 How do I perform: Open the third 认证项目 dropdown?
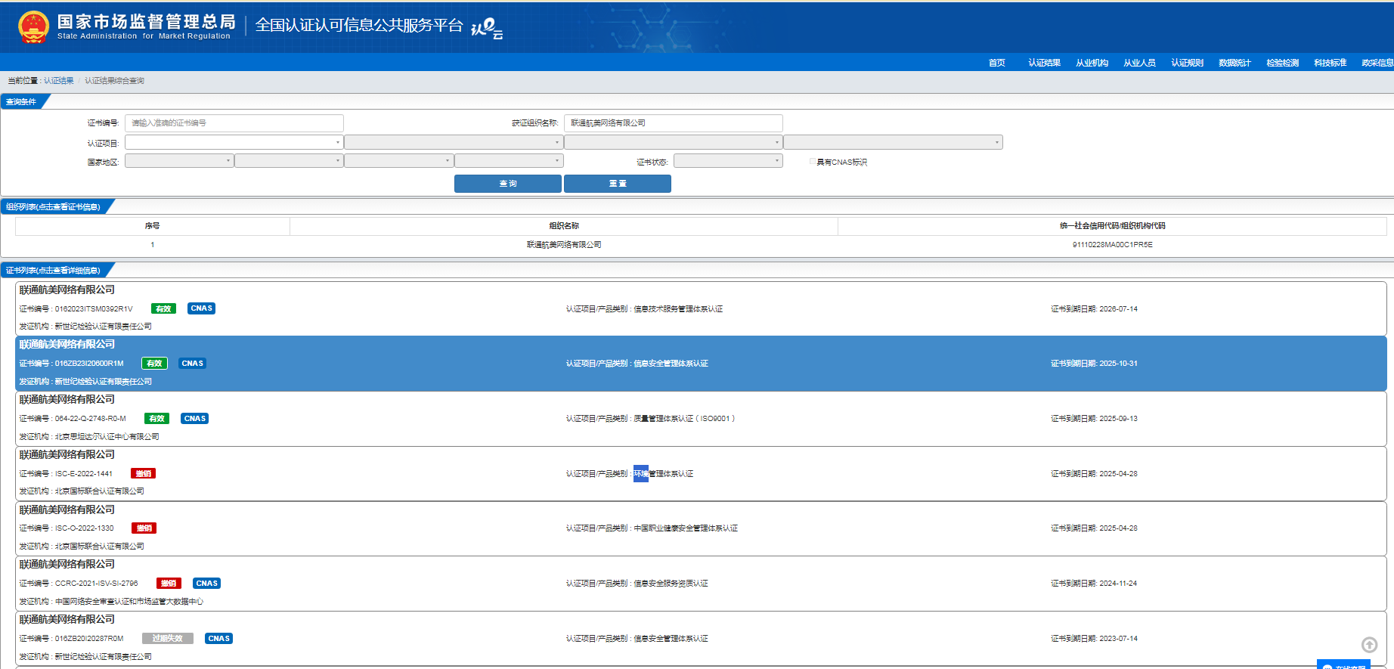point(674,142)
